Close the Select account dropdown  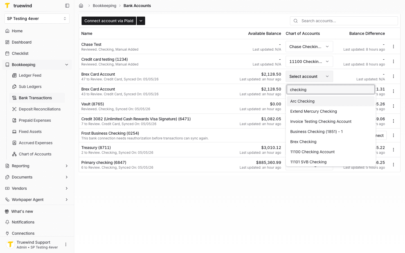pos(309,76)
